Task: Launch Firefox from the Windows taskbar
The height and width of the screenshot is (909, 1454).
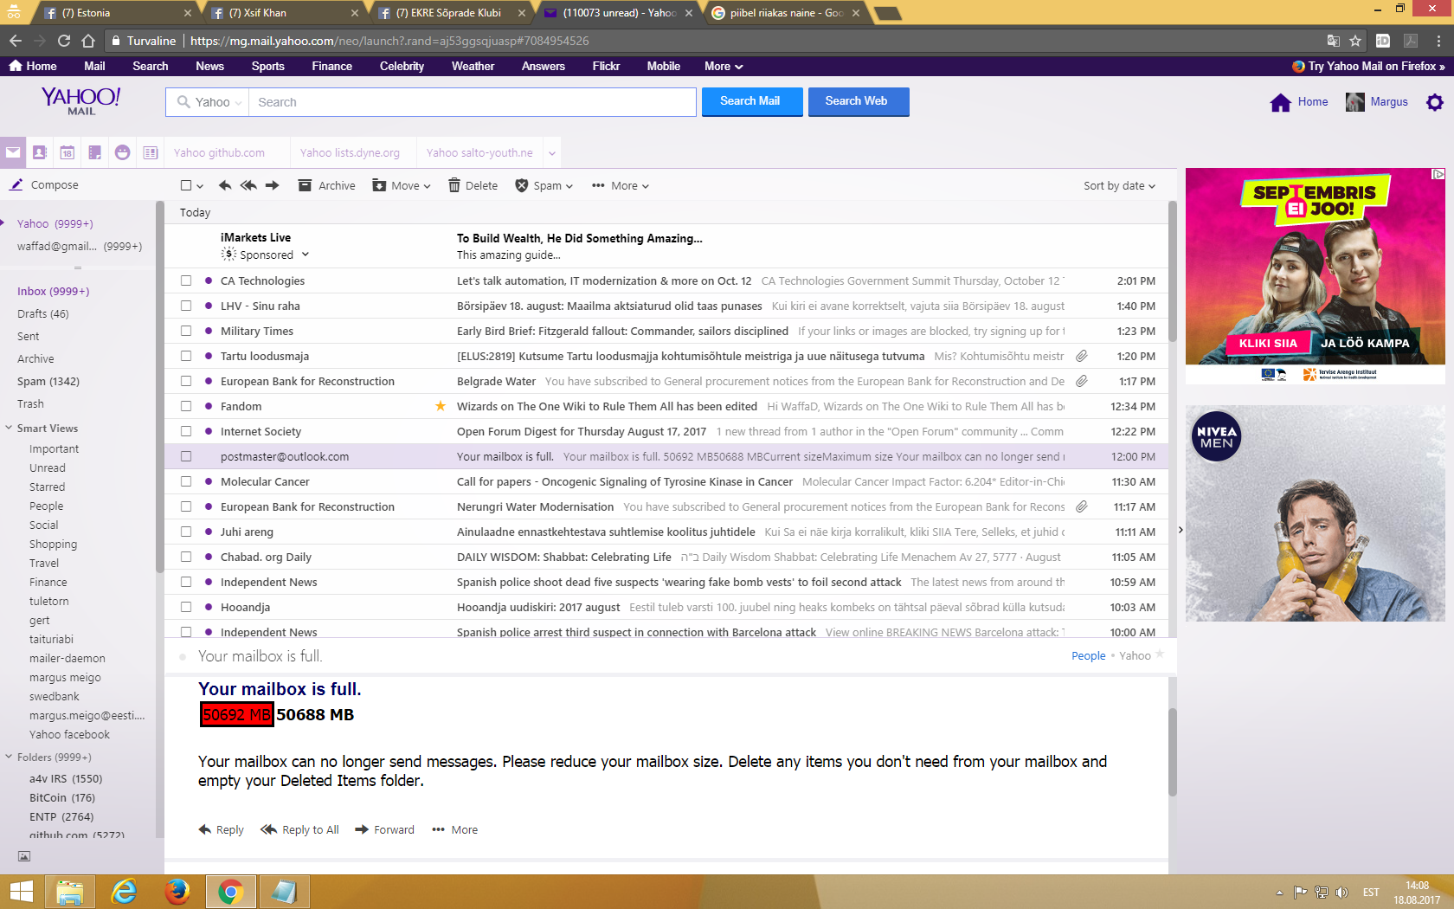Action: [177, 891]
